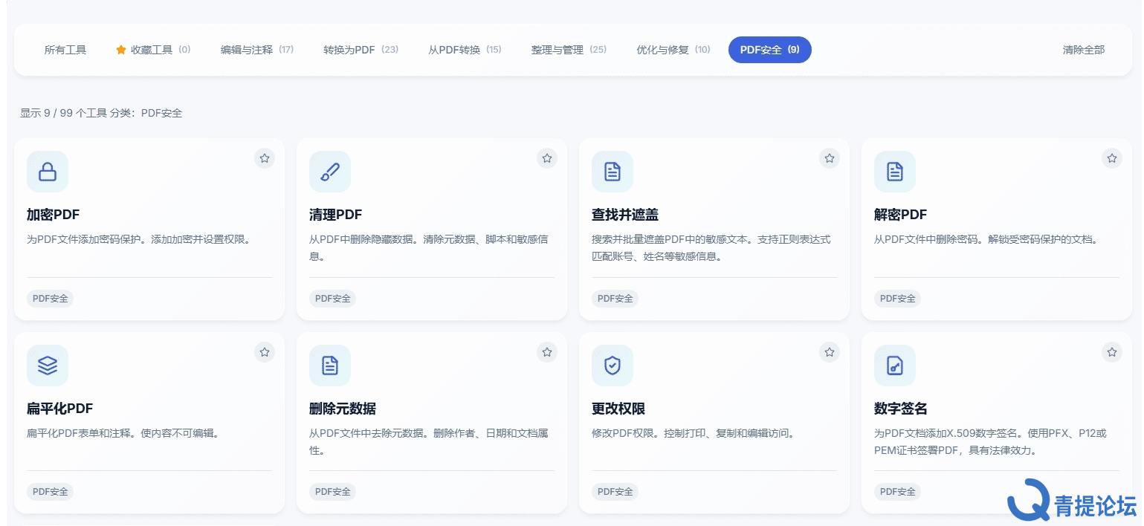This screenshot has height=526, width=1144.
Task: Click the document icon on 删除元数据 card
Action: pos(330,366)
